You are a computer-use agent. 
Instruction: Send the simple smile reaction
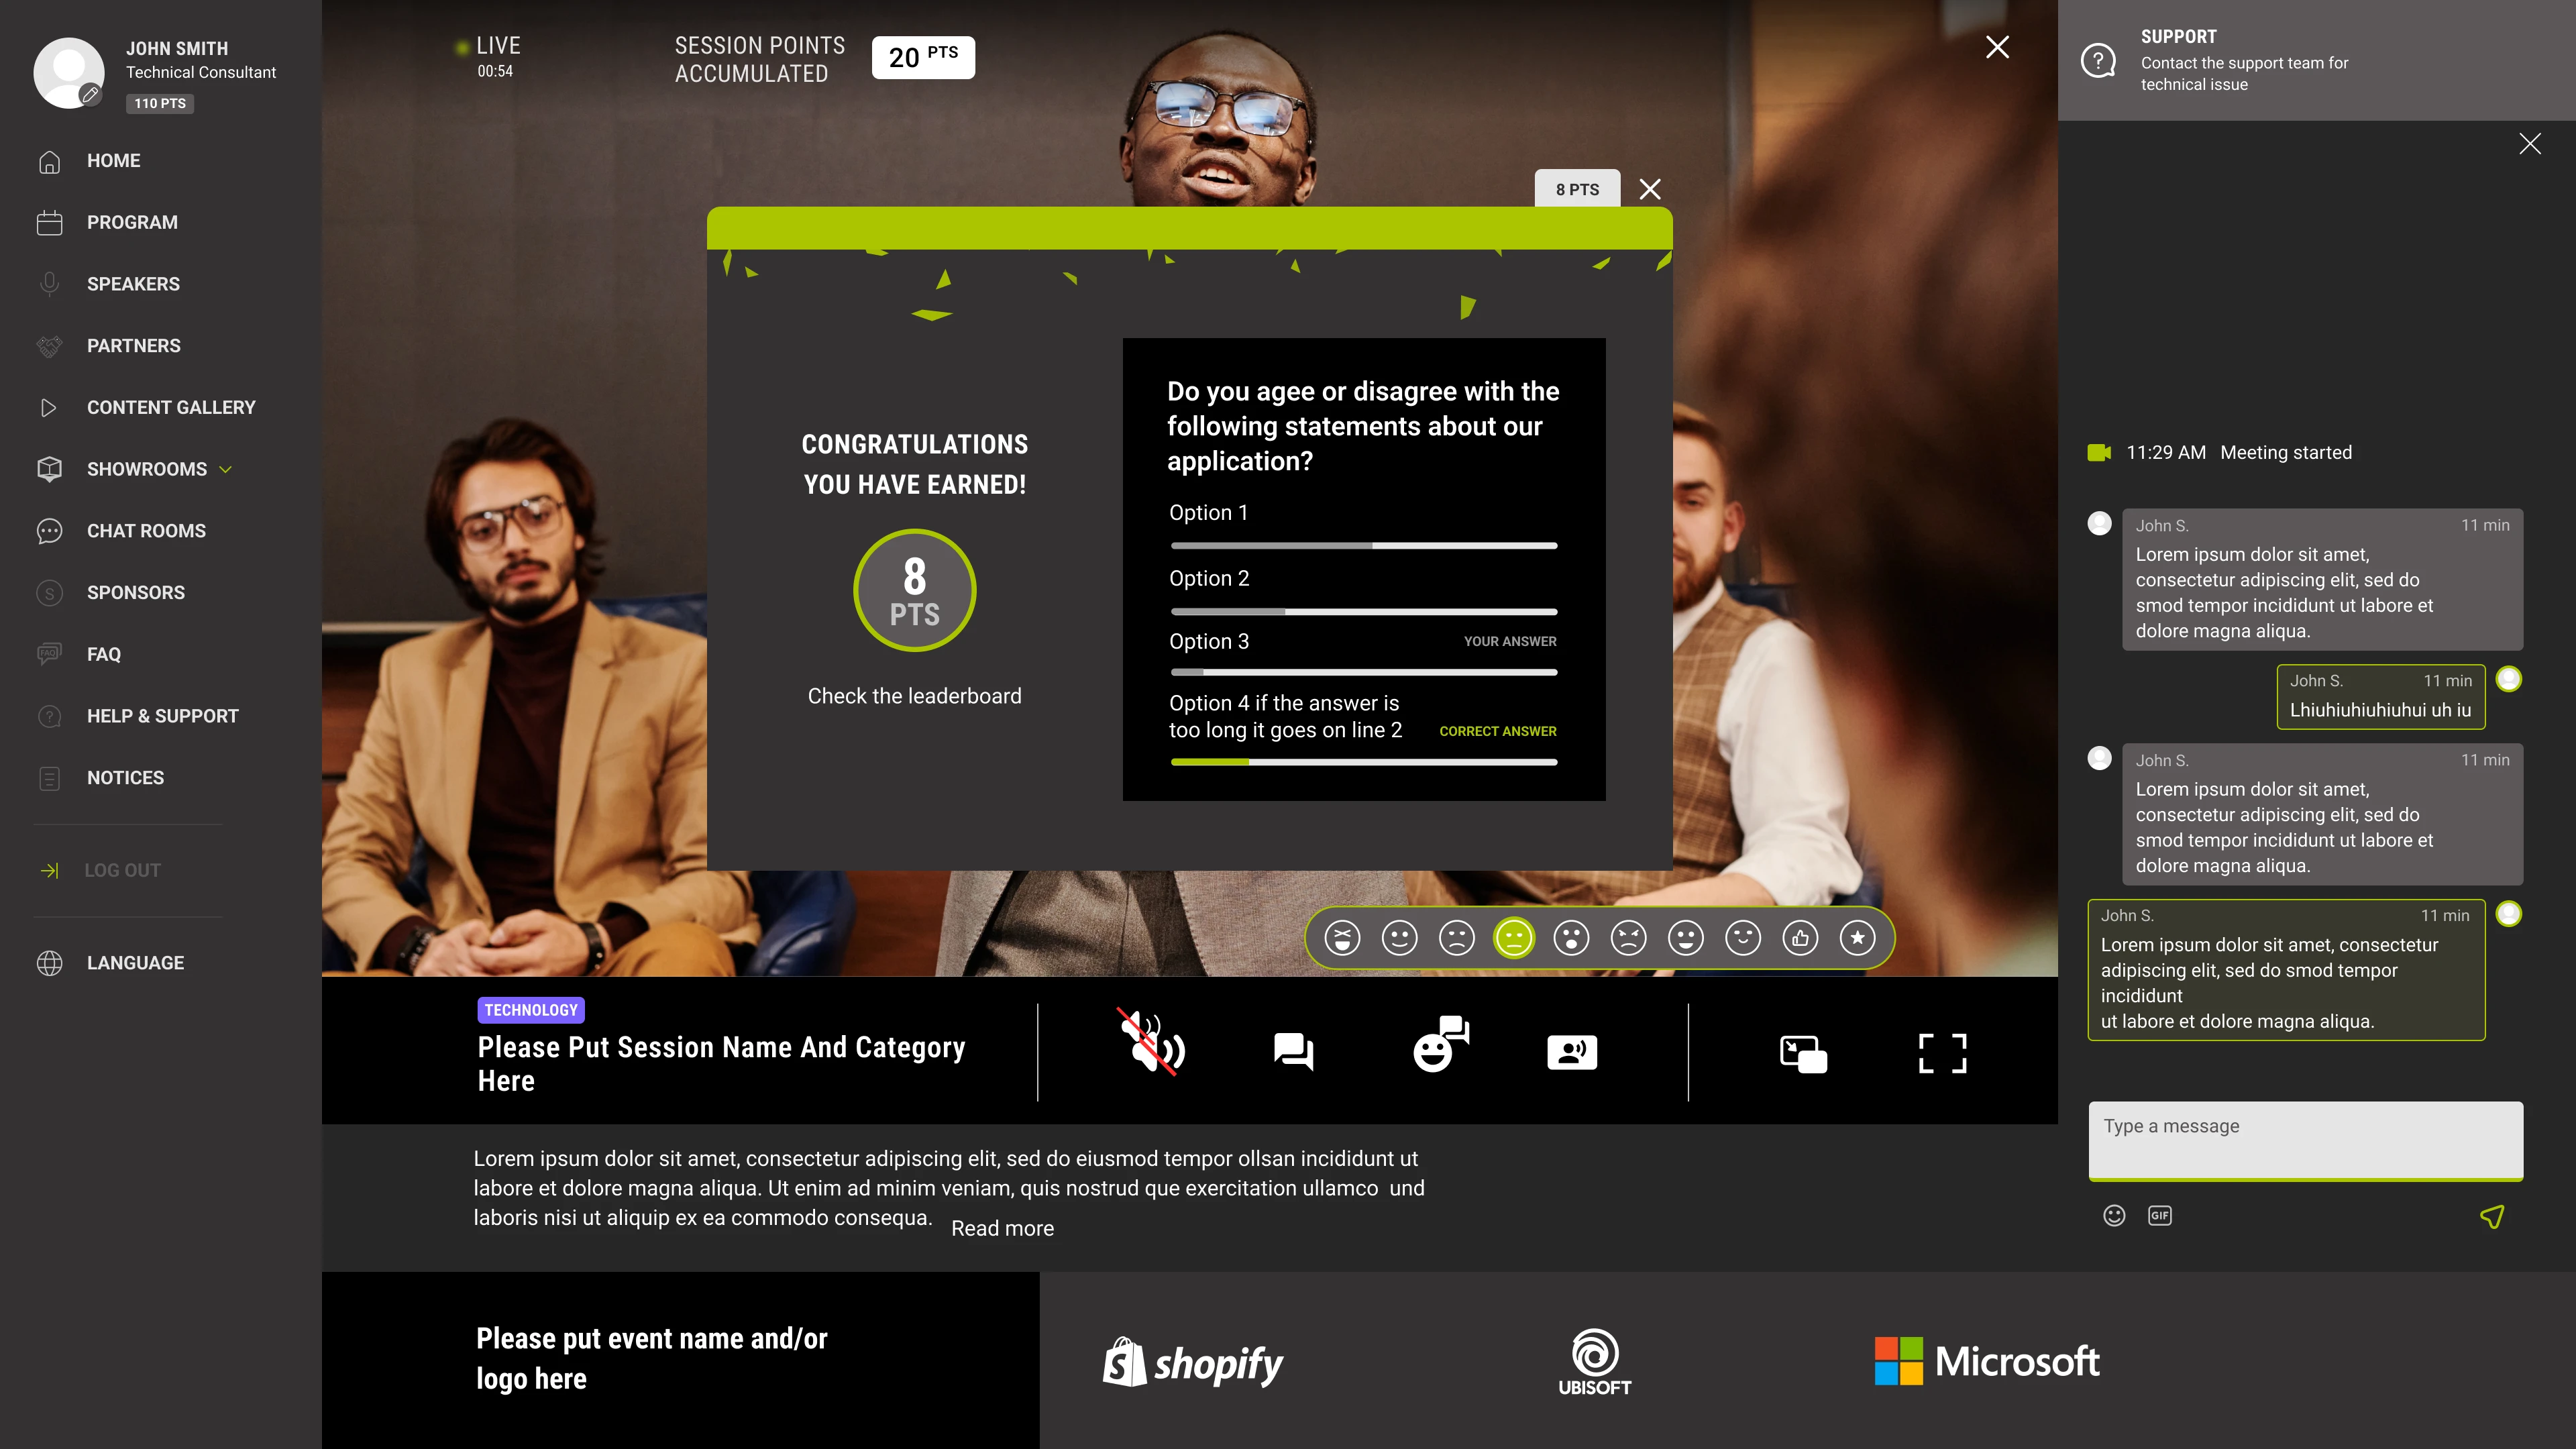pyautogui.click(x=1399, y=938)
